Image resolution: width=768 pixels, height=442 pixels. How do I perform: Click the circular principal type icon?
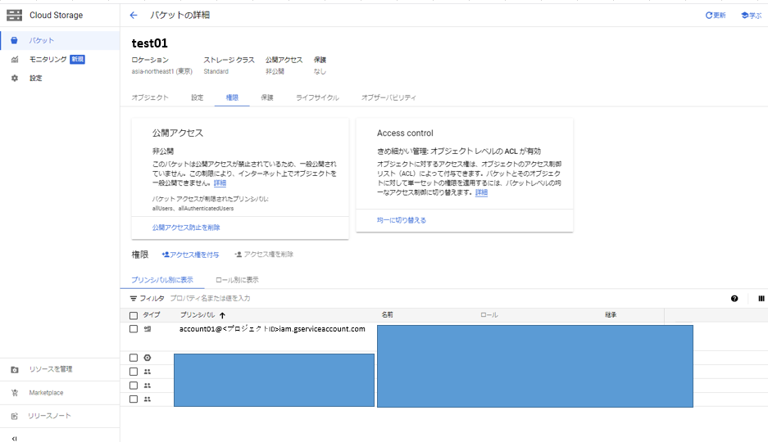coord(148,358)
